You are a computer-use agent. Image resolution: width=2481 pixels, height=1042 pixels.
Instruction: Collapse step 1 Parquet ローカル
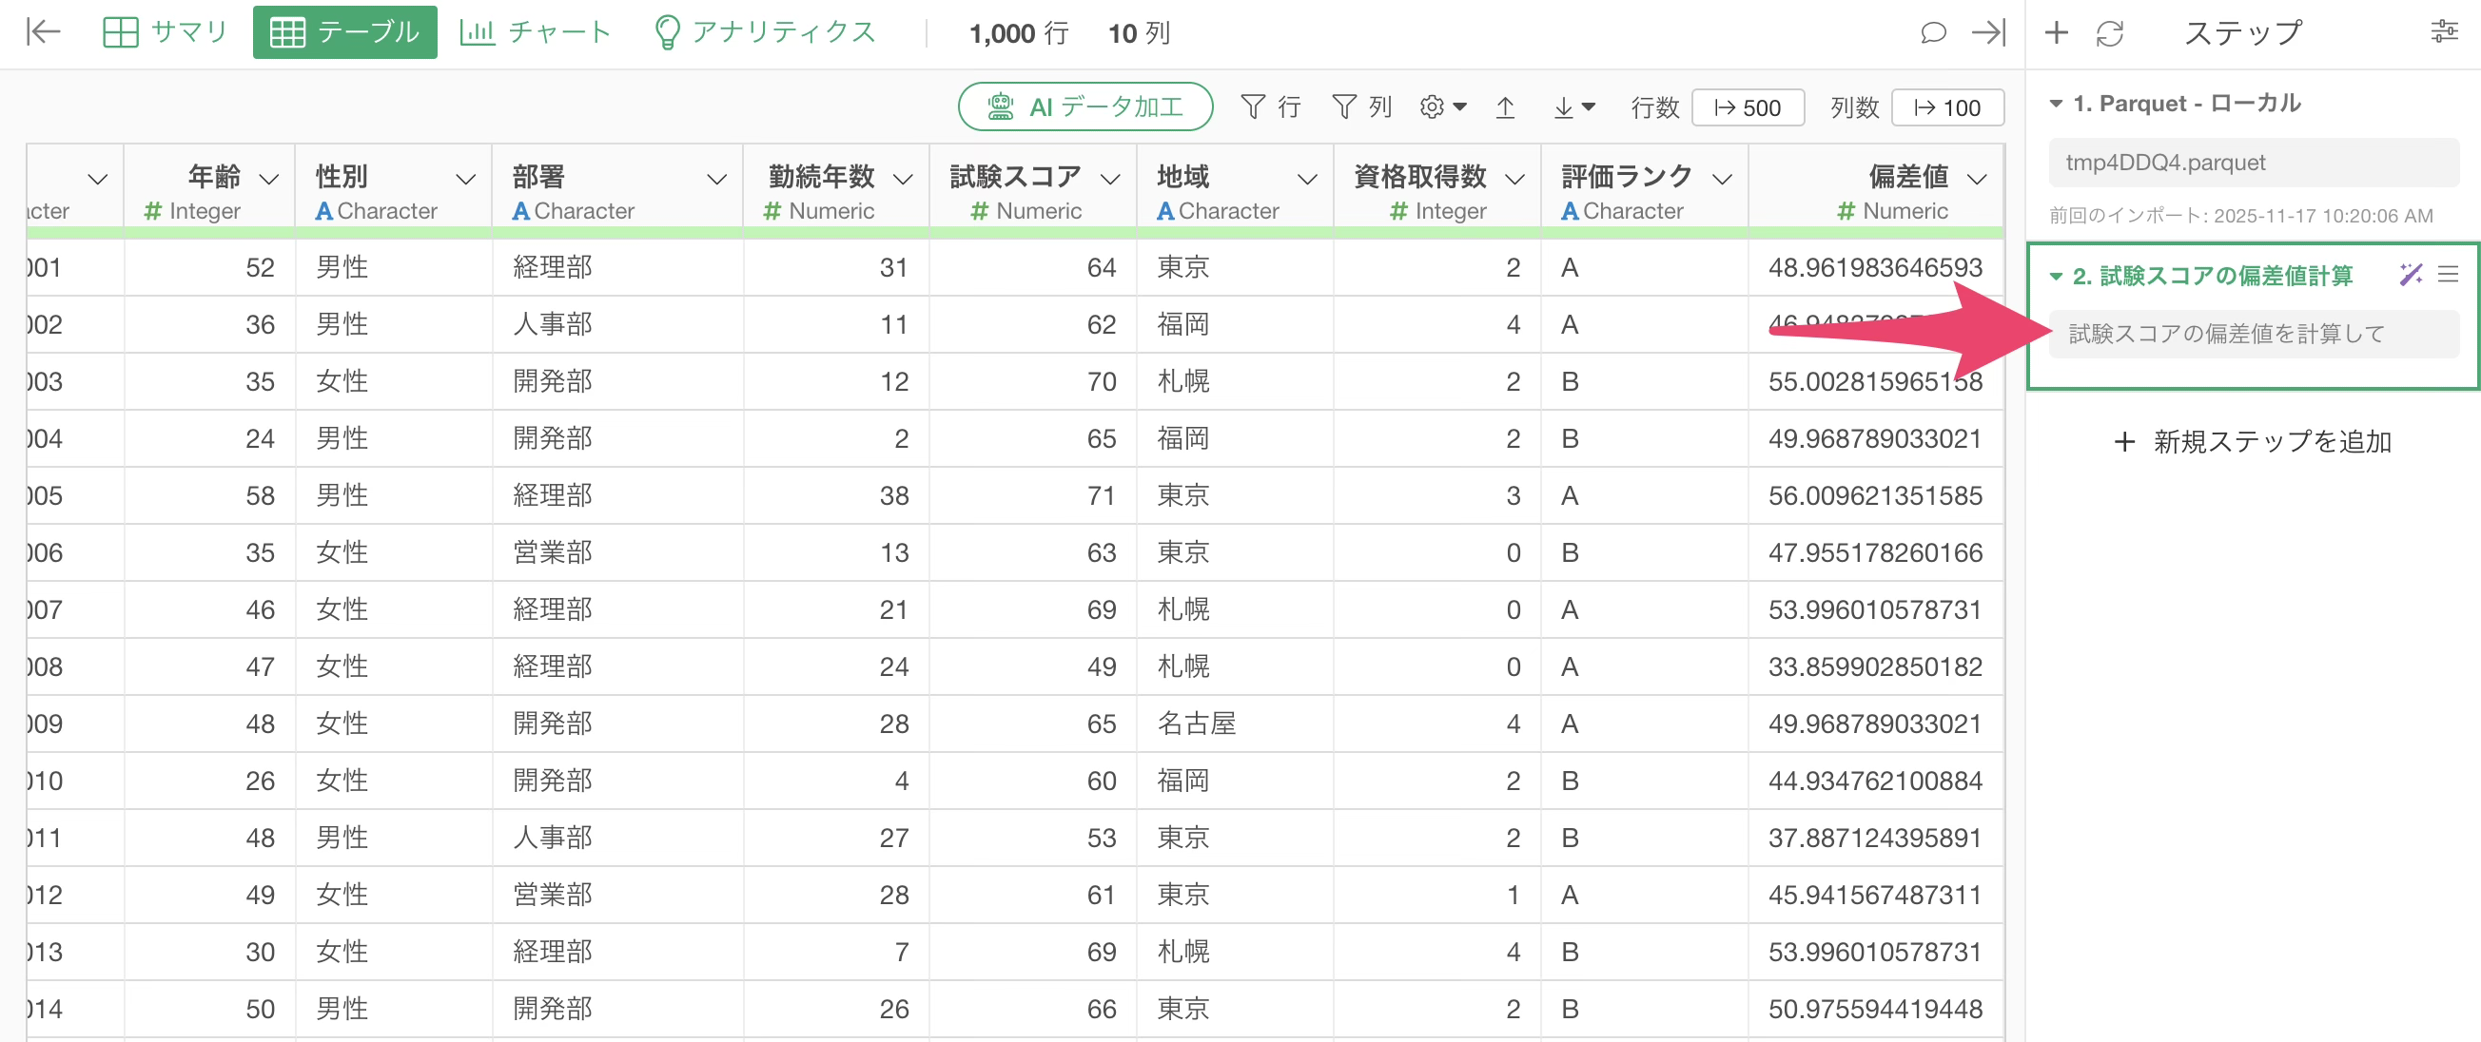click(2057, 104)
